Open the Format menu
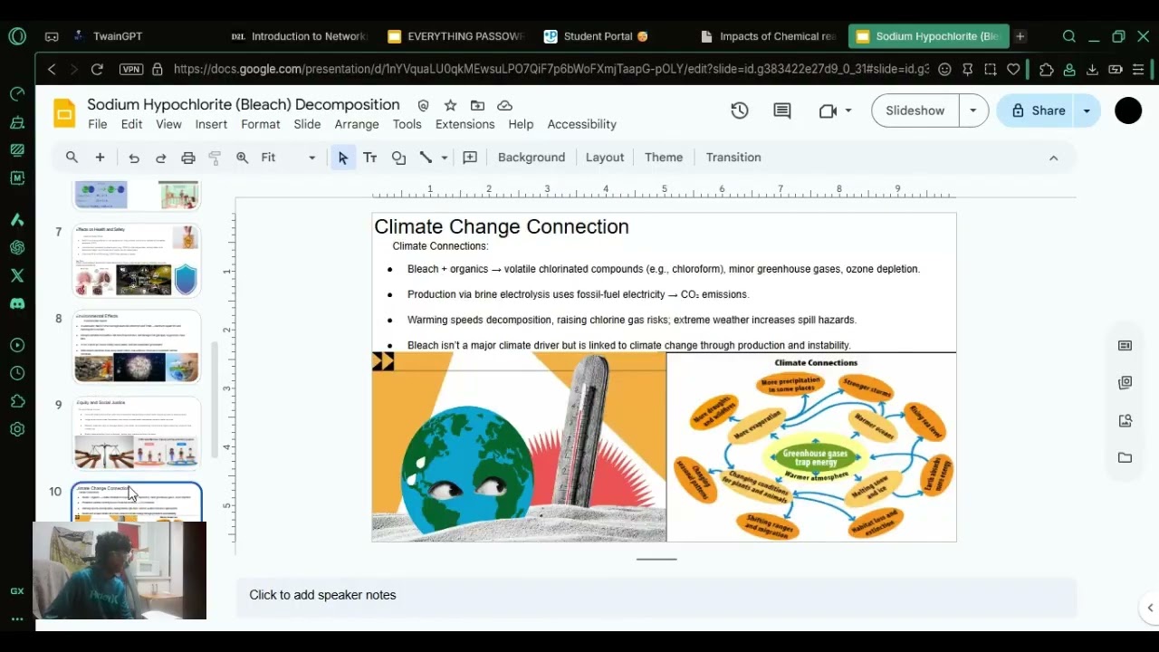This screenshot has width=1159, height=652. click(261, 124)
